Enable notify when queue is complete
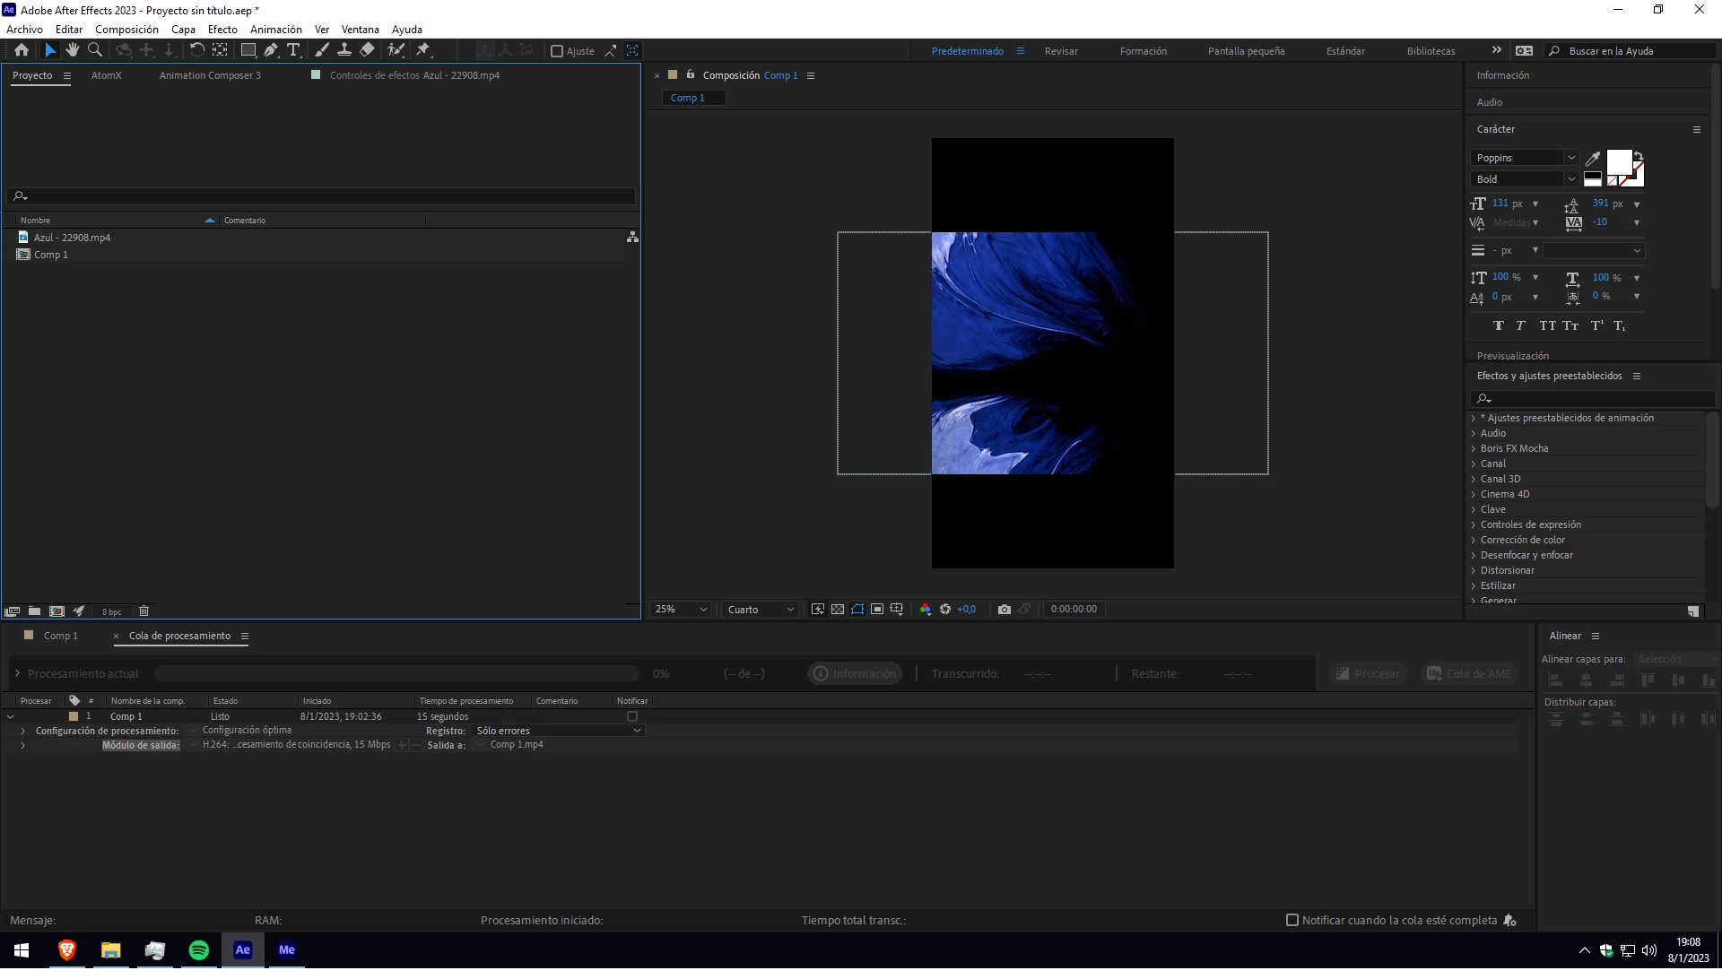The height and width of the screenshot is (979, 1722). tap(1292, 921)
